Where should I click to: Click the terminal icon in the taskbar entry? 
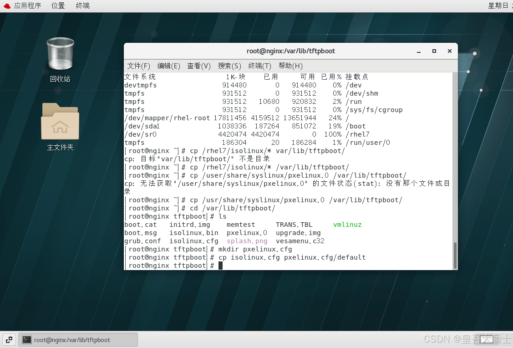tap(26, 340)
